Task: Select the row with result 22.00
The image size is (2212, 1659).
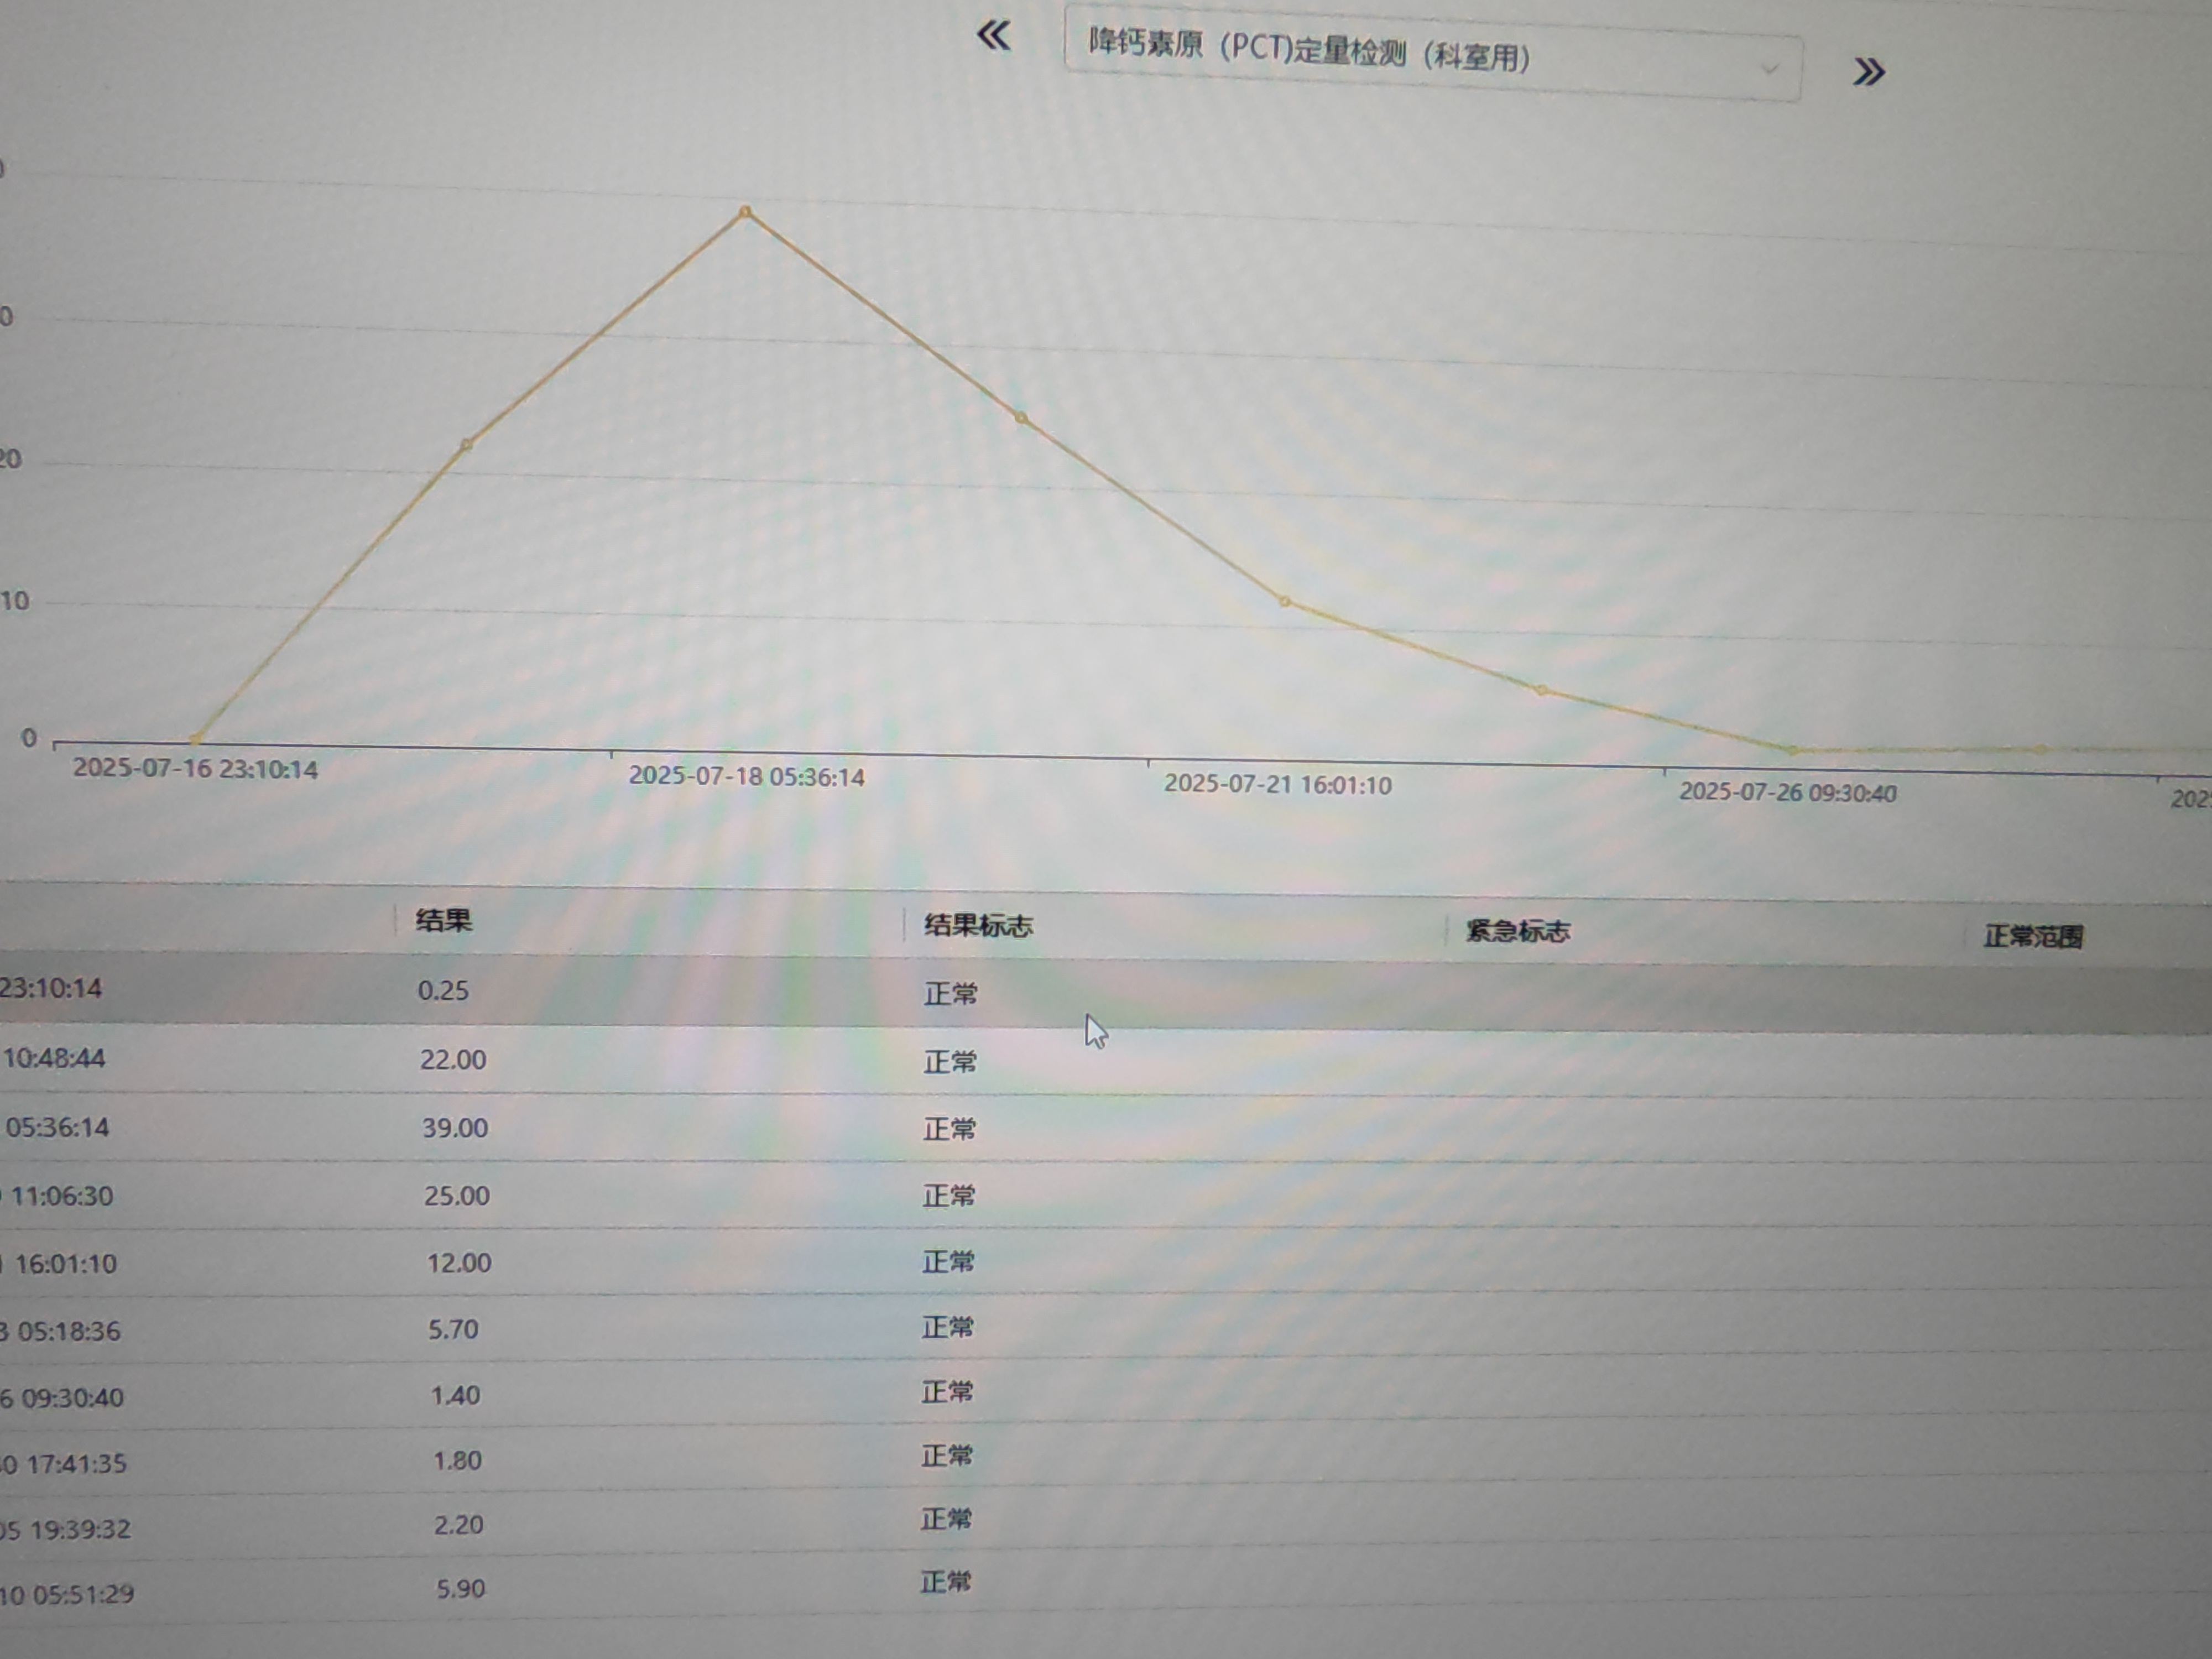Action: pyautogui.click(x=453, y=1060)
